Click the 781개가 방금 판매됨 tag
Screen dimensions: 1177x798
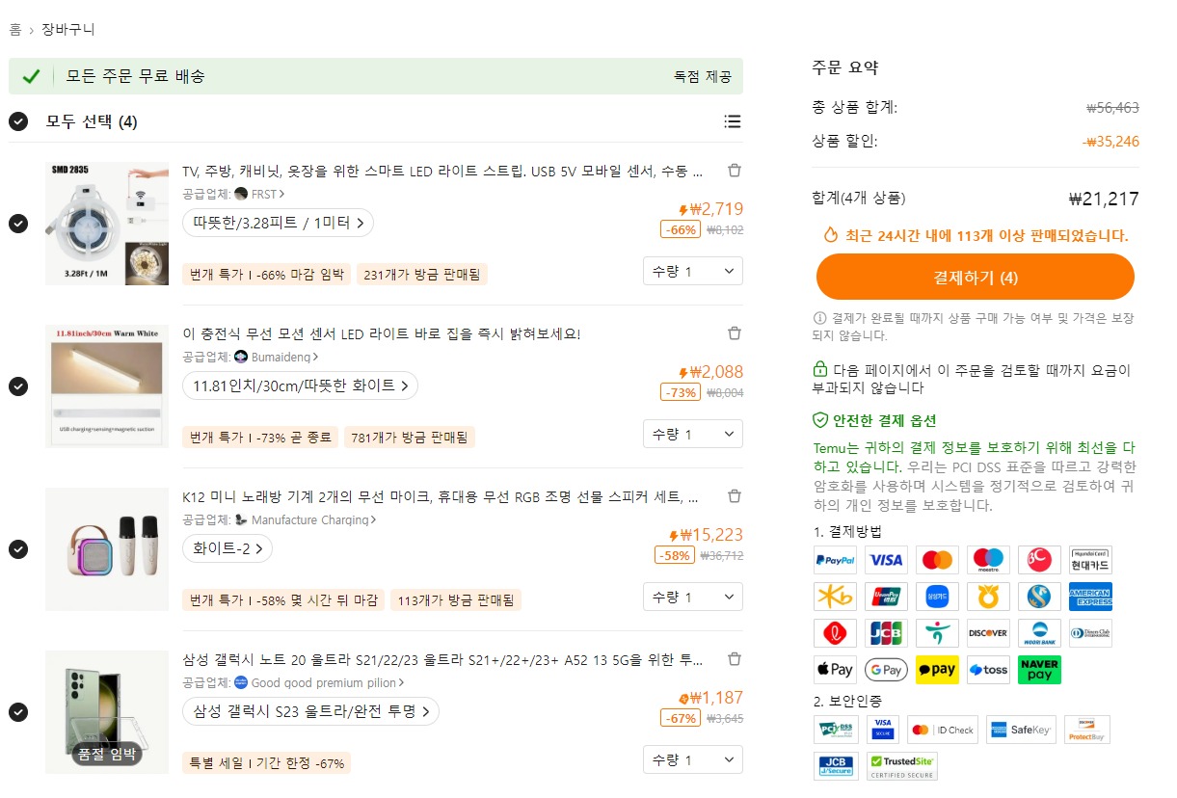(410, 437)
